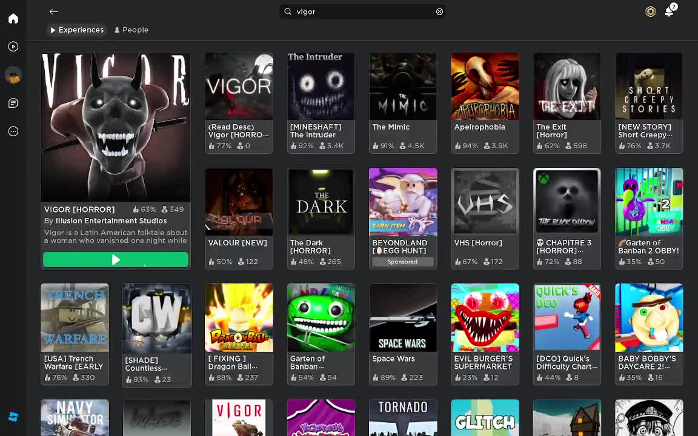
Task: Switch to the Experiences tab
Action: tap(77, 30)
